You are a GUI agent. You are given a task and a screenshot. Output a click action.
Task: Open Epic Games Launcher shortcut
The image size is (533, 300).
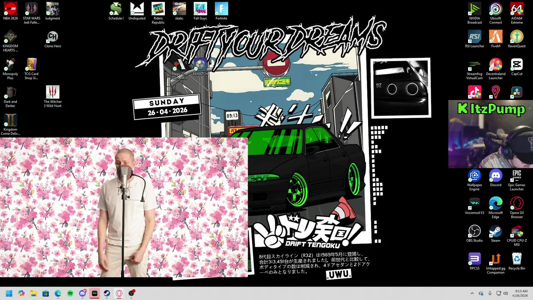pyautogui.click(x=517, y=180)
